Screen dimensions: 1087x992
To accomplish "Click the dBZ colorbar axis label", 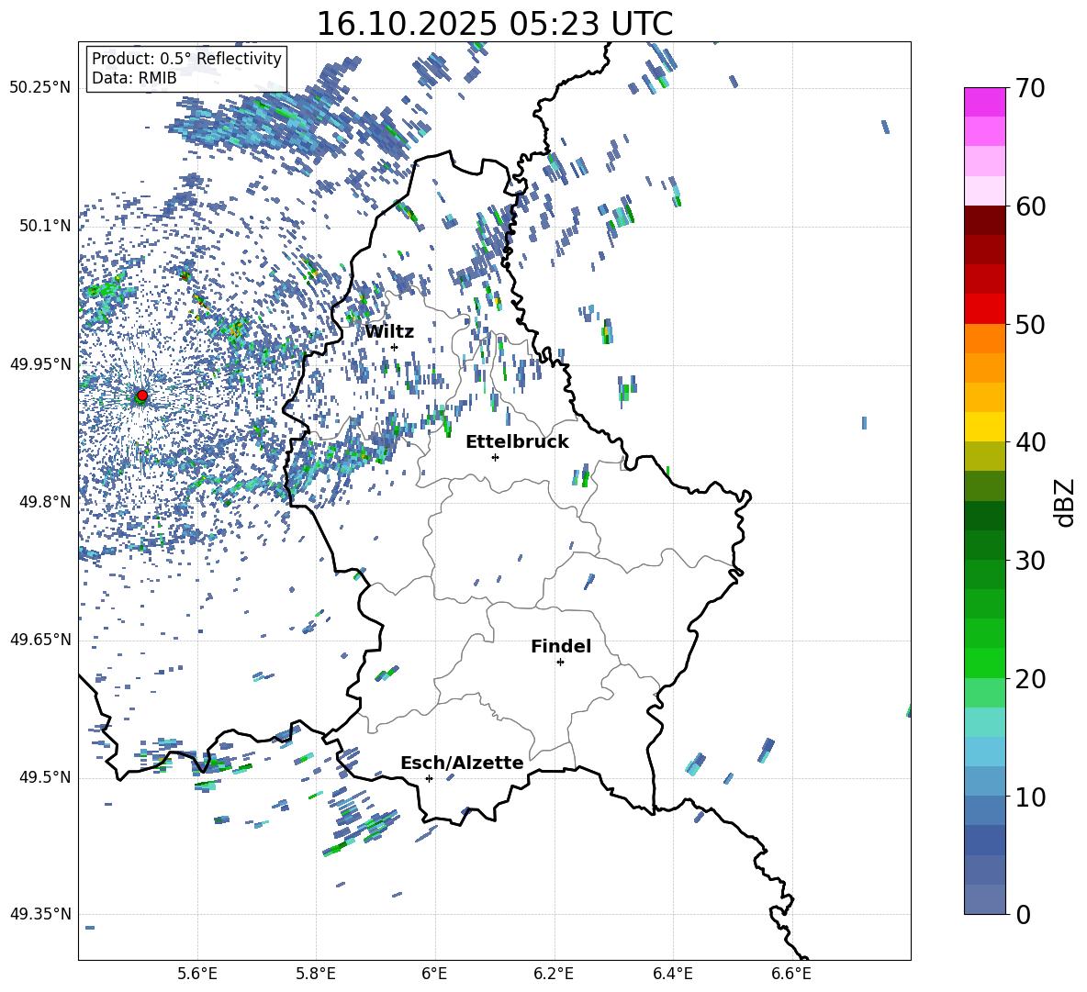I will tap(1065, 502).
